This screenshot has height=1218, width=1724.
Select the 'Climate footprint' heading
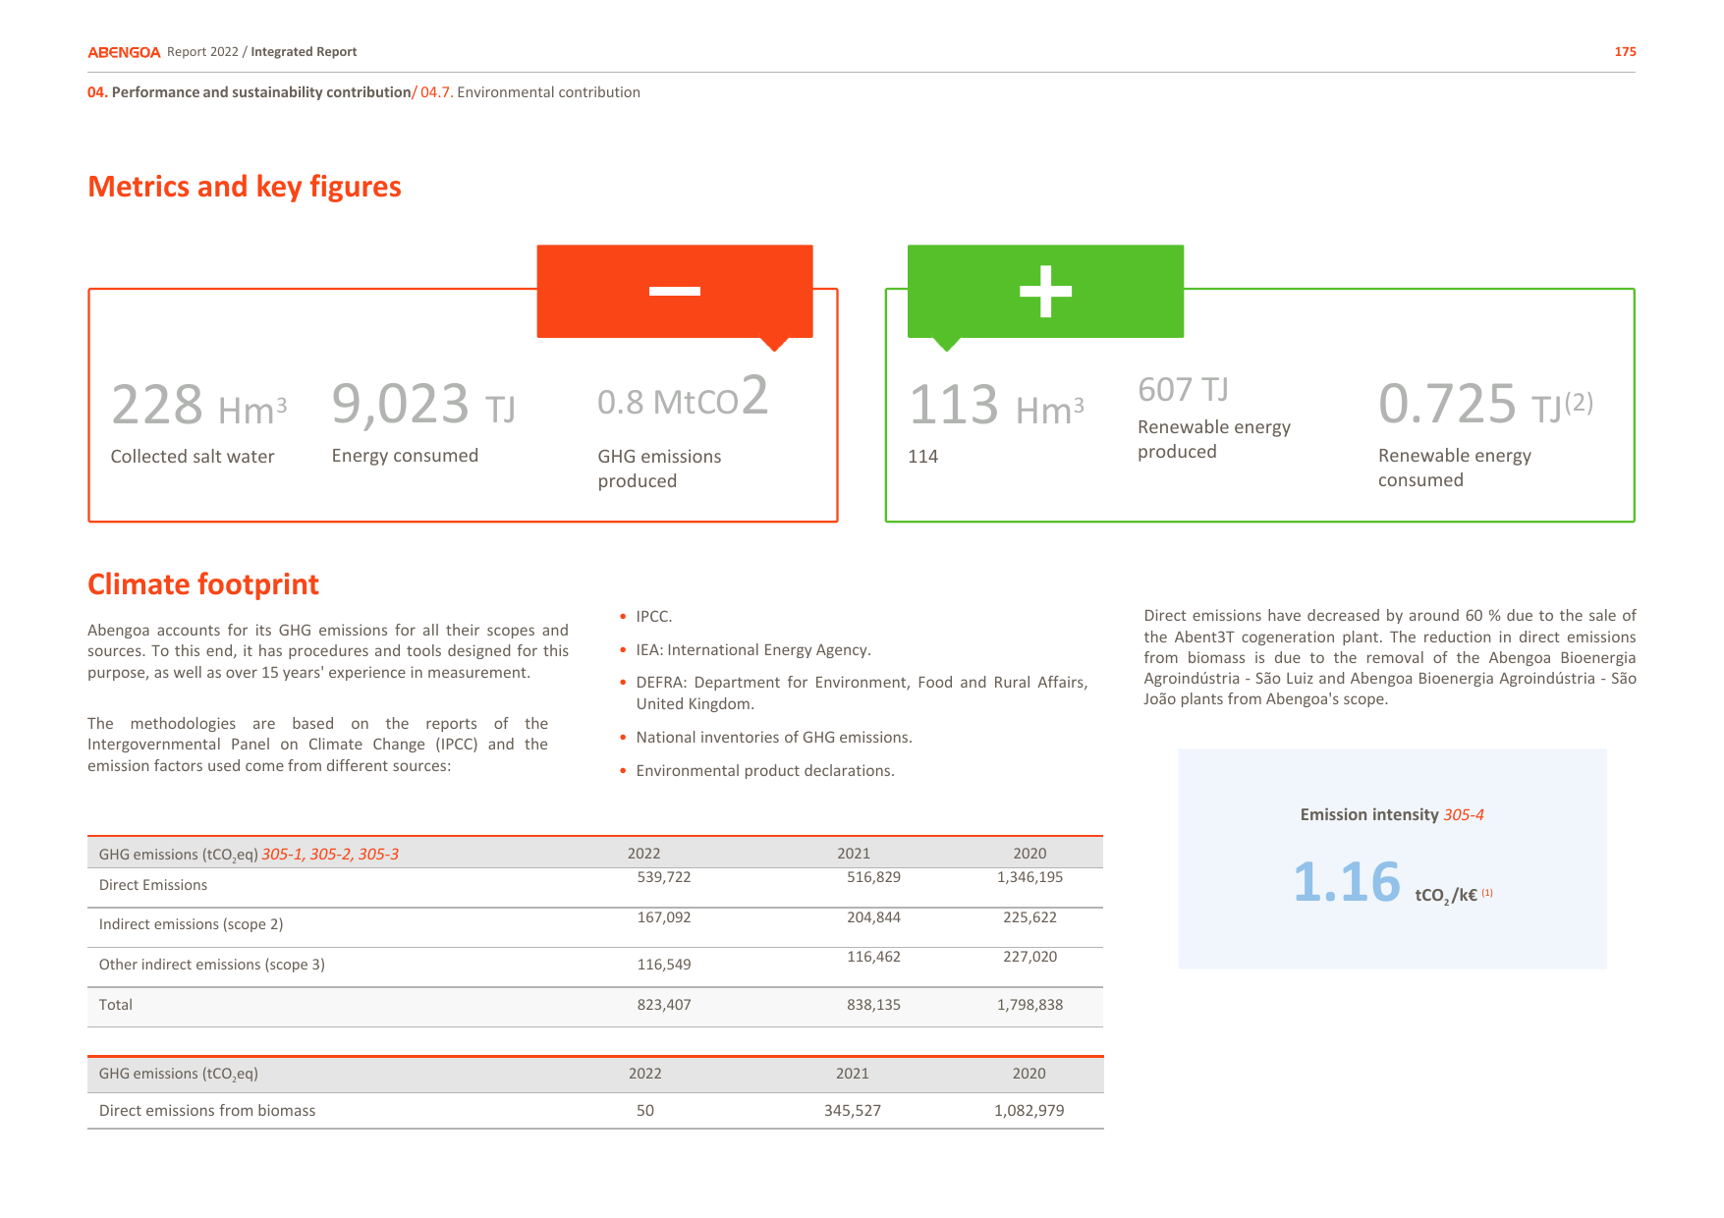(203, 584)
